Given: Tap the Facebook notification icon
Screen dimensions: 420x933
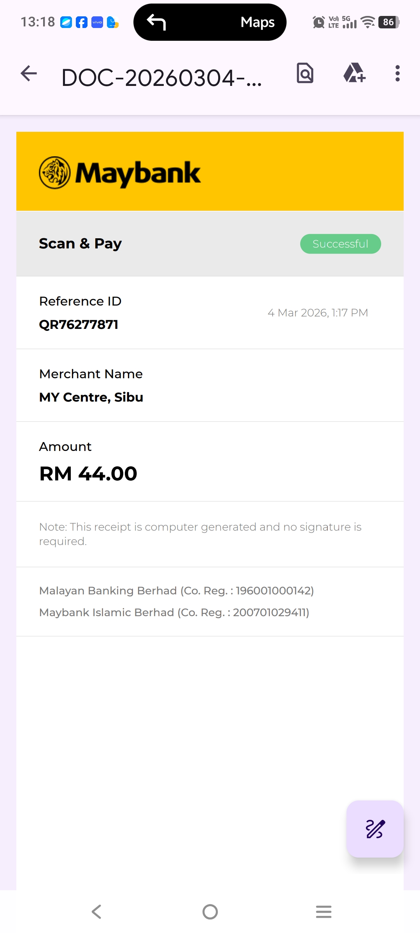Looking at the screenshot, I should click(x=82, y=23).
